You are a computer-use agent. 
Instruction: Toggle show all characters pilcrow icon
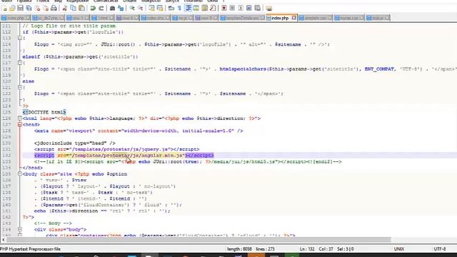coord(179,8)
